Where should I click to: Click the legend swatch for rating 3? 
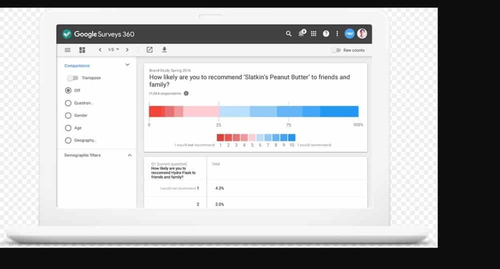point(236,137)
